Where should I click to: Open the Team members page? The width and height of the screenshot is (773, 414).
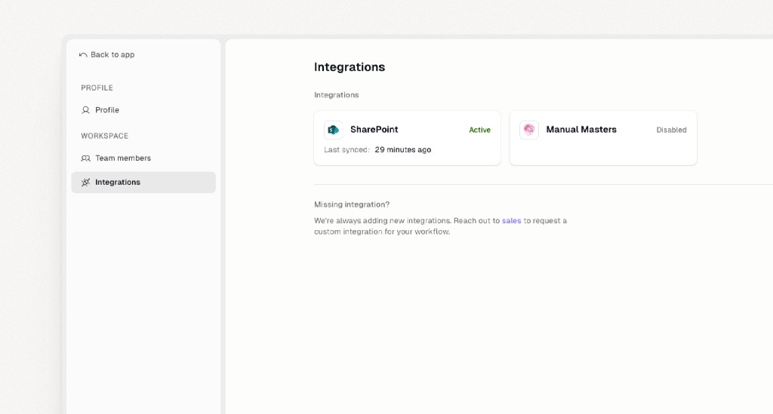point(143,158)
